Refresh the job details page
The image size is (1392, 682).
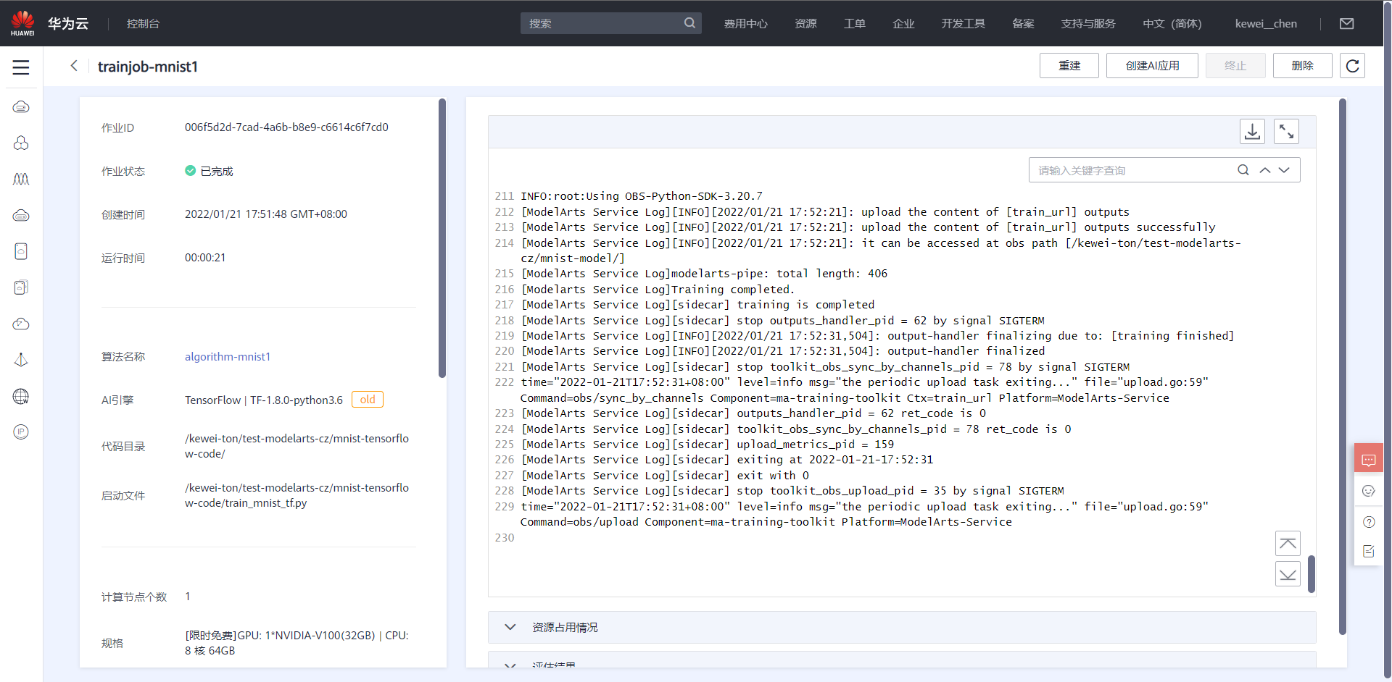1352,66
